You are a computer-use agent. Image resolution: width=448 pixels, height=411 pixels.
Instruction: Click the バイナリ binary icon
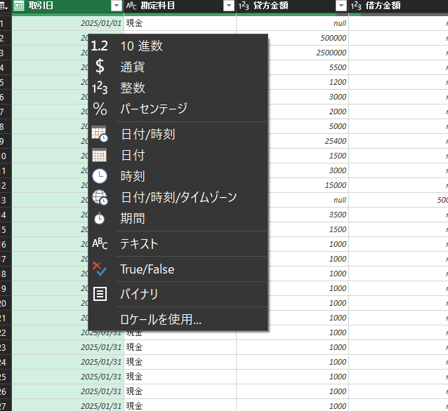pyautogui.click(x=100, y=294)
